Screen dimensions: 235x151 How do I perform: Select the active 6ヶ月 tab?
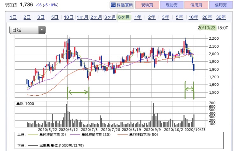(x=124, y=17)
